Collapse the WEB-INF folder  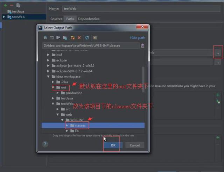coord(62,120)
